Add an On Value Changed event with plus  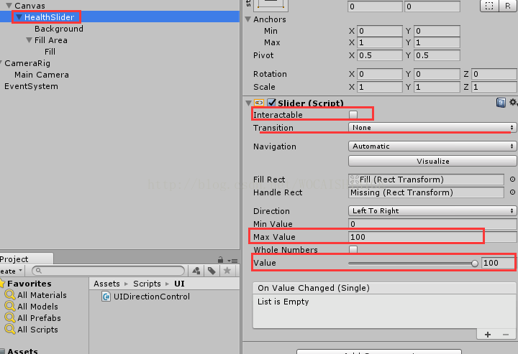(488, 335)
